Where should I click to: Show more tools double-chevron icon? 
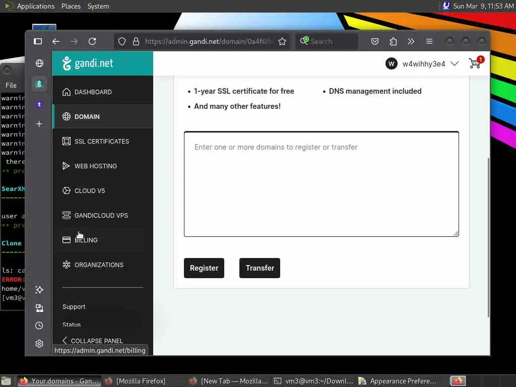pos(411,41)
